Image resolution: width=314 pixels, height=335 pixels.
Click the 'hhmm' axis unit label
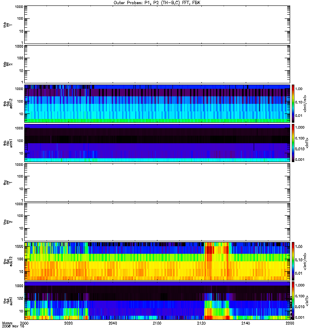point(7,323)
